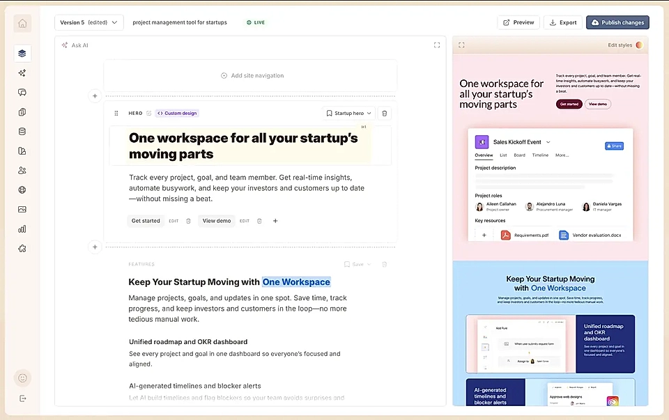Click Add site navigation
This screenshot has width=669, height=420.
click(x=252, y=75)
